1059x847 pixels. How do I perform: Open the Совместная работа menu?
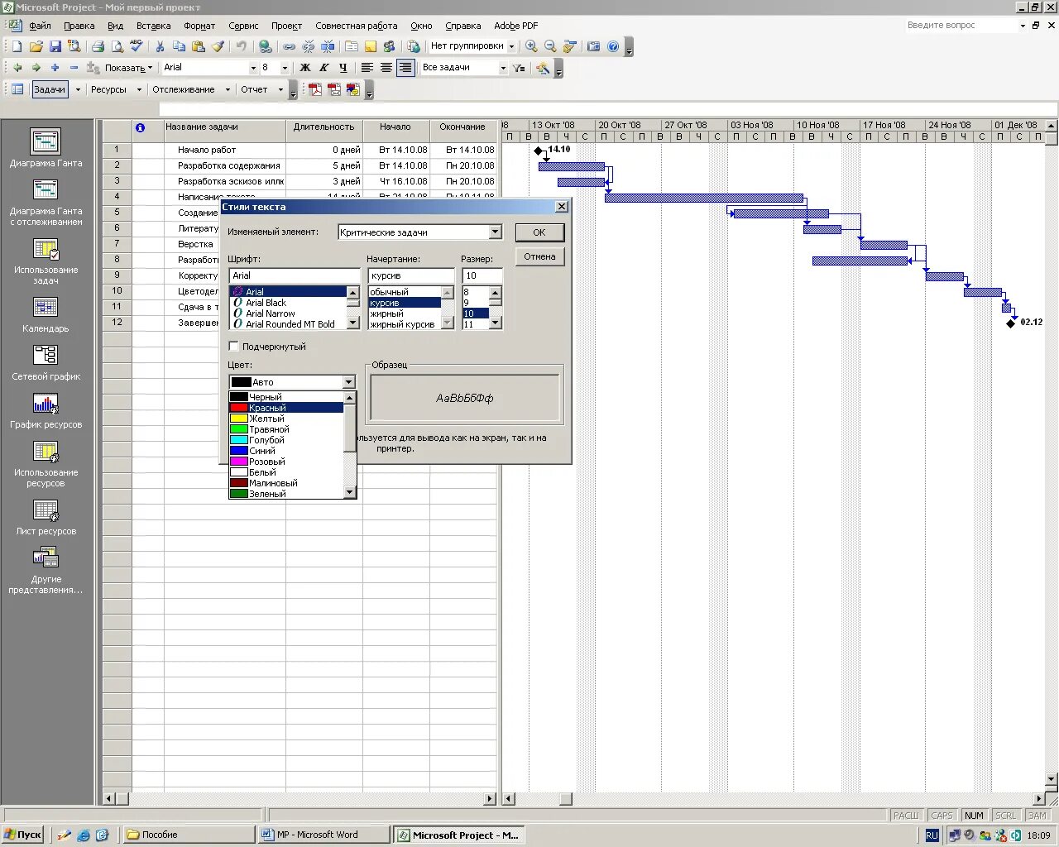click(356, 26)
